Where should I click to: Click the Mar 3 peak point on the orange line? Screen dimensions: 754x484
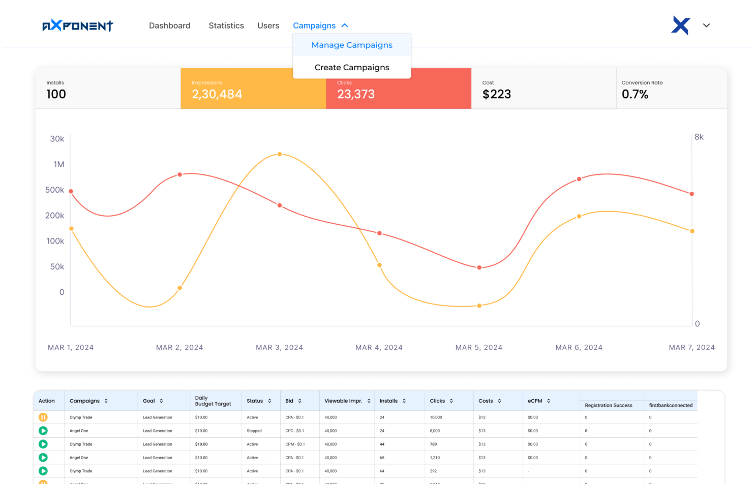(280, 154)
